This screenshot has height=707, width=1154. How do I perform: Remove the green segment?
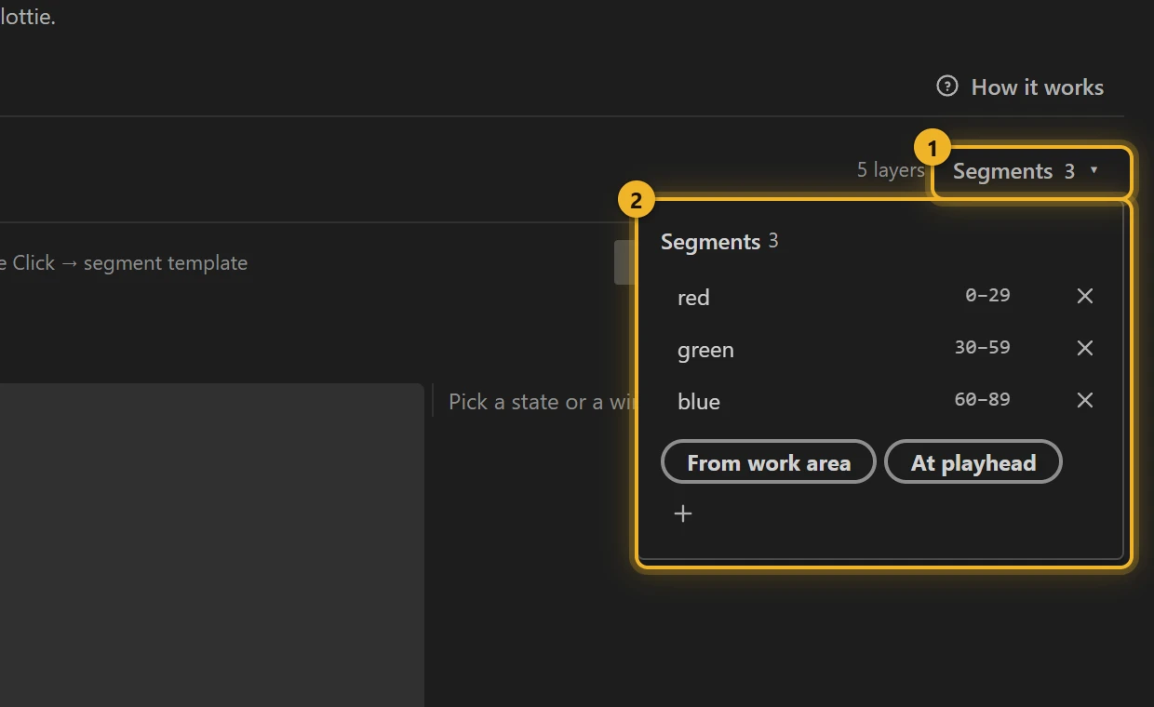tap(1084, 348)
